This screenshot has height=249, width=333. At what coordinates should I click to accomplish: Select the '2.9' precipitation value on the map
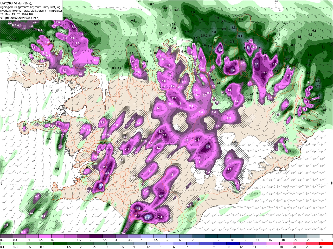point(318,86)
